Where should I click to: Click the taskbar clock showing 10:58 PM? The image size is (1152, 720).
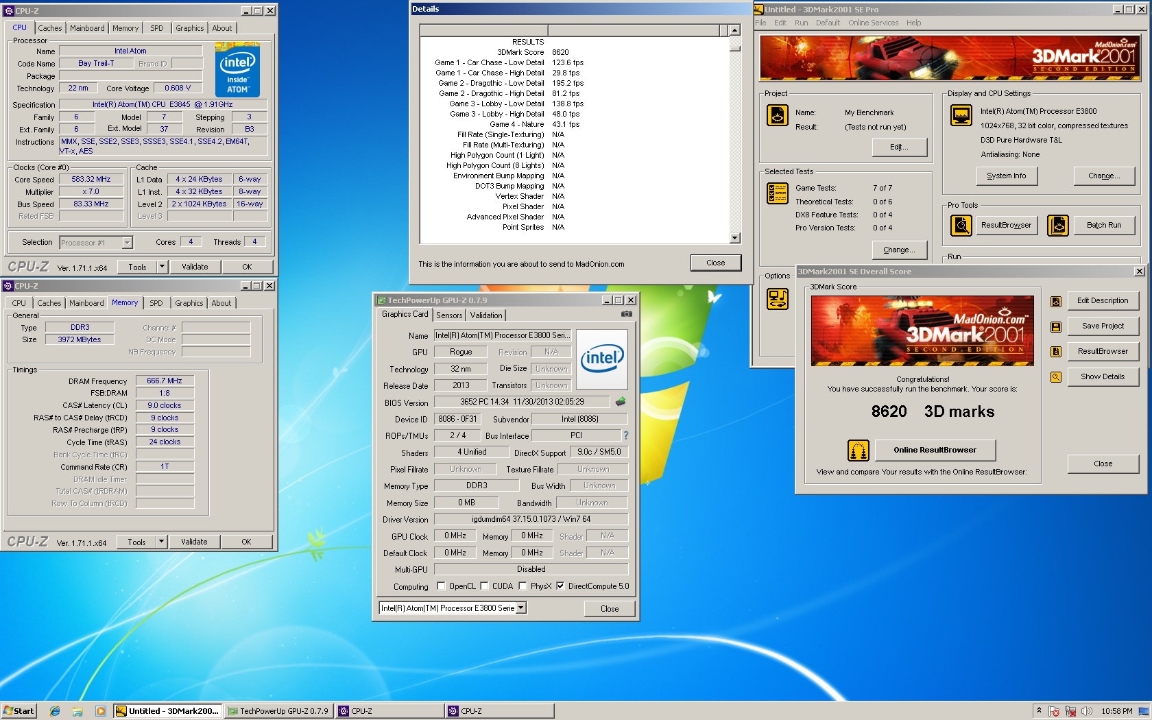tap(1116, 711)
